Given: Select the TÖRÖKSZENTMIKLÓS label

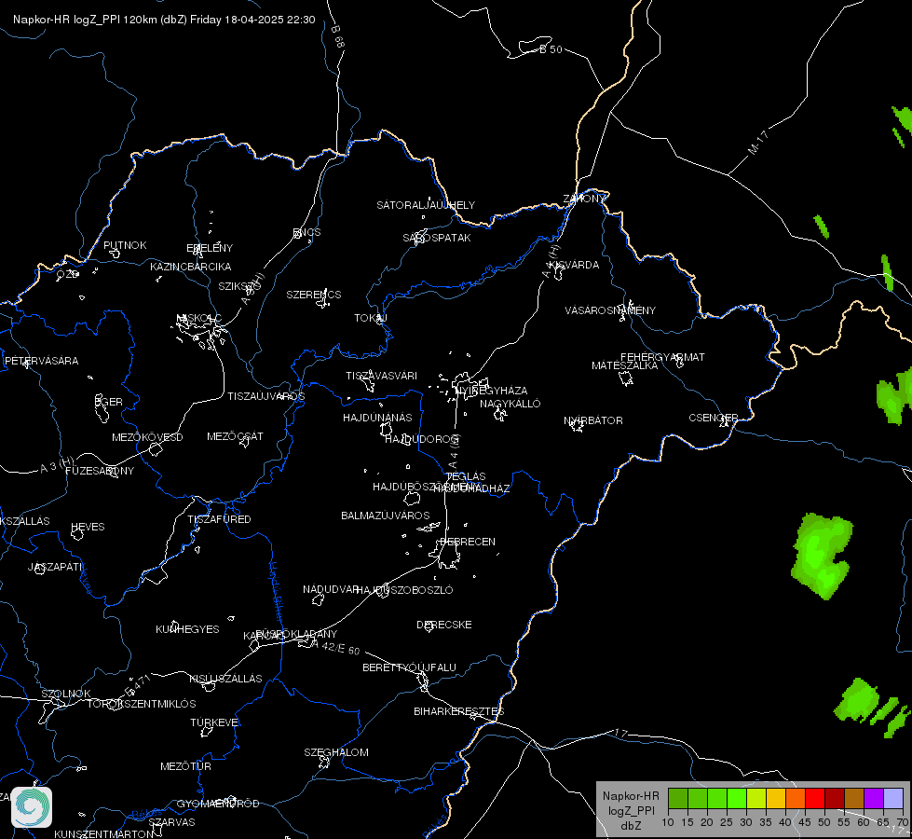Looking at the screenshot, I should [142, 703].
